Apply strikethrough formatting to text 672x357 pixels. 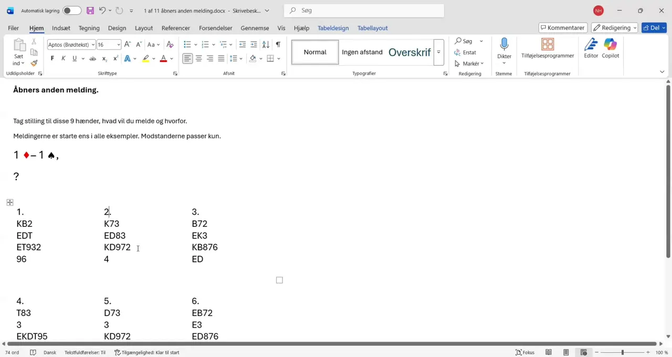pyautogui.click(x=92, y=59)
